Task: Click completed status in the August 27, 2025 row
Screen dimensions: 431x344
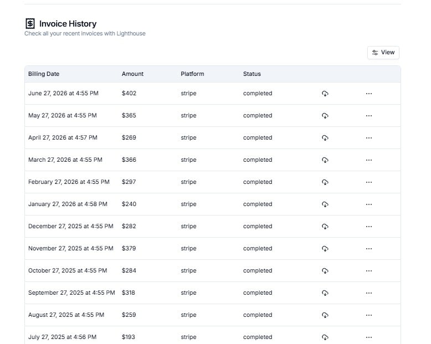Action: pyautogui.click(x=258, y=315)
